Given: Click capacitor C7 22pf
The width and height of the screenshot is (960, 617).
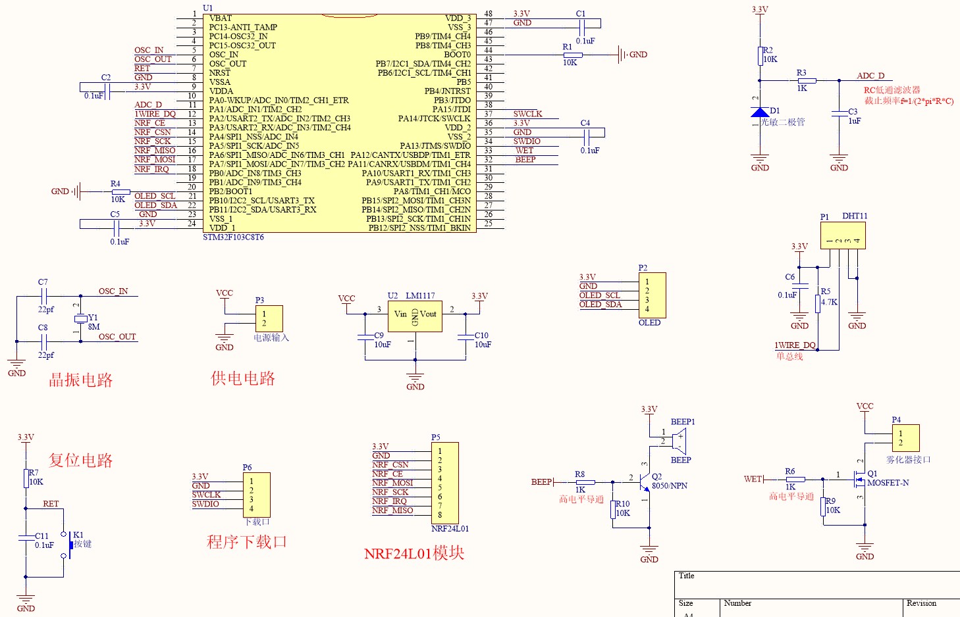Looking at the screenshot, I should click(45, 296).
